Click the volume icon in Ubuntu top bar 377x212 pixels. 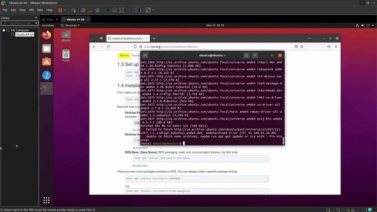tap(363, 25)
